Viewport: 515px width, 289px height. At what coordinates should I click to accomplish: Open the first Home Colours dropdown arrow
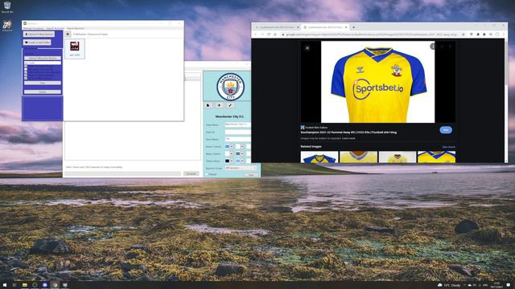coord(232,146)
